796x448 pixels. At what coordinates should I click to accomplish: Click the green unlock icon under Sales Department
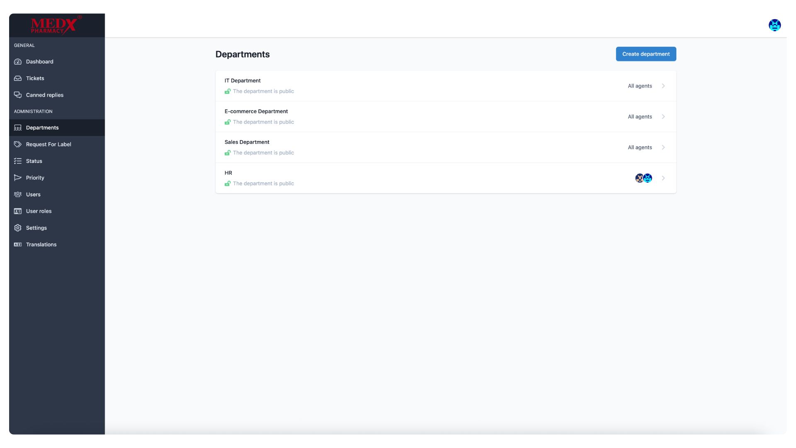[x=228, y=153]
